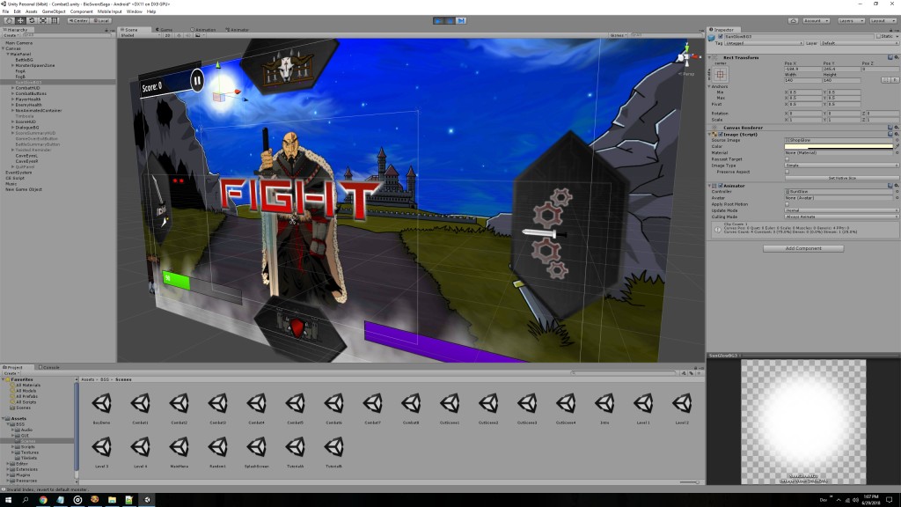Select the Rotate tool in the toolbar
This screenshot has width=901, height=507.
point(33,19)
